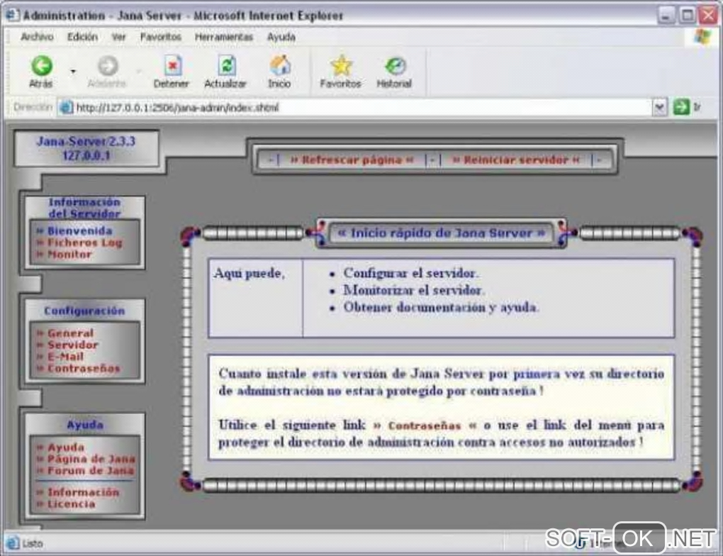Close the Internet Explorer window
Image resolution: width=723 pixels, height=556 pixels.
(709, 15)
